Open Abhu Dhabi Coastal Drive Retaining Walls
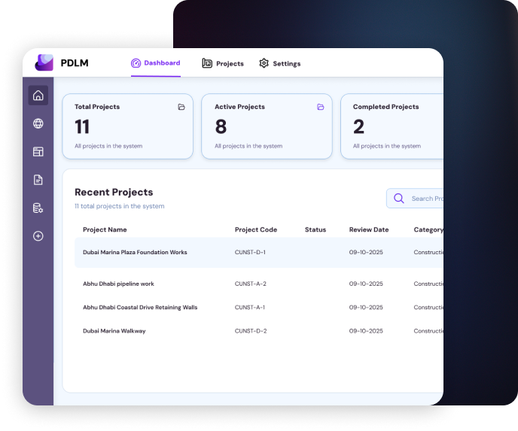This screenshot has height=431, width=518. point(140,307)
